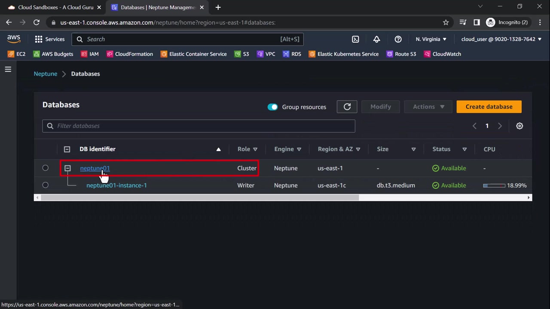Viewport: 550px width, 309px height.
Task: Launch AWS CloudShell from the top bar
Action: (x=355, y=39)
